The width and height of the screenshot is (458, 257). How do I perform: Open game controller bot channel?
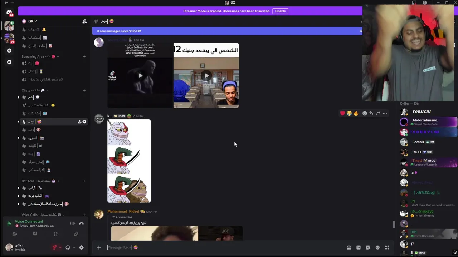(x=53, y=196)
